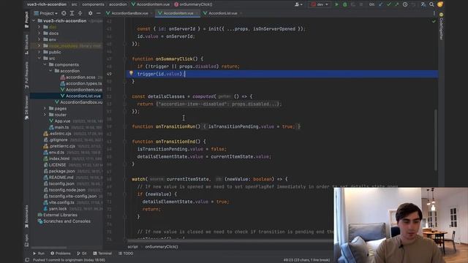Click the rollback arrow icon in toolbar
The image size is (468, 263).
coord(413,4)
